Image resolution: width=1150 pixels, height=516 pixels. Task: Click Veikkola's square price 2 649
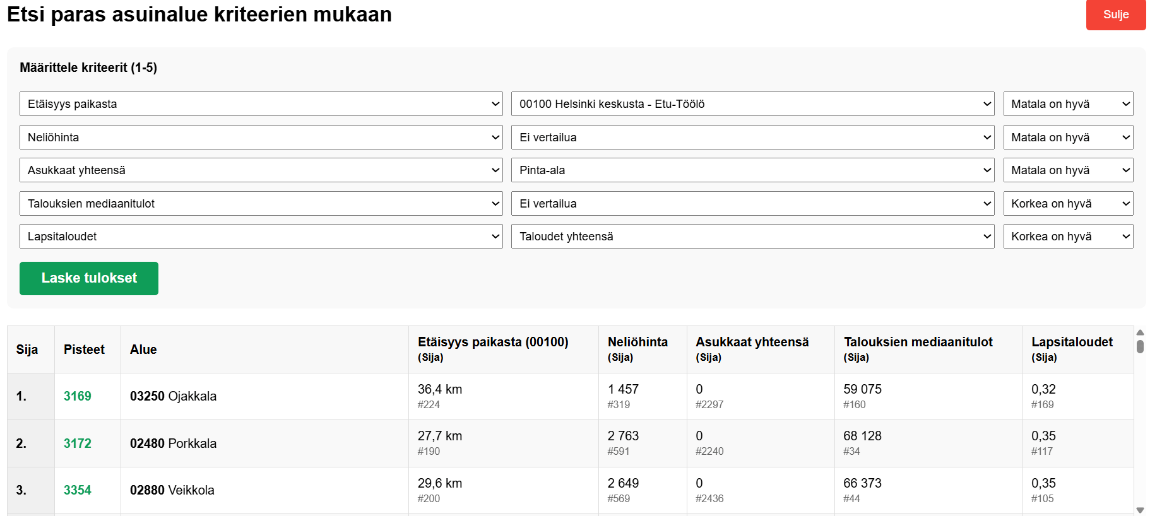point(623,483)
